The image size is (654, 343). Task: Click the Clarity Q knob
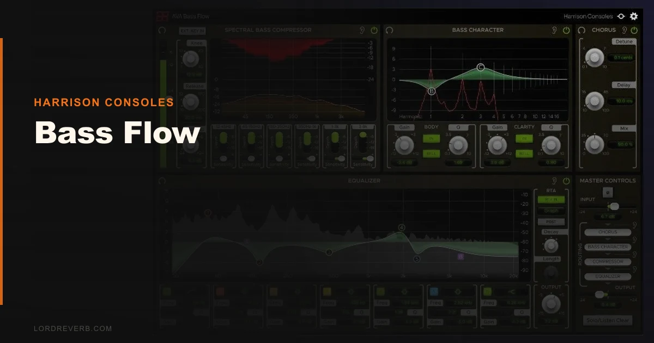(x=551, y=144)
